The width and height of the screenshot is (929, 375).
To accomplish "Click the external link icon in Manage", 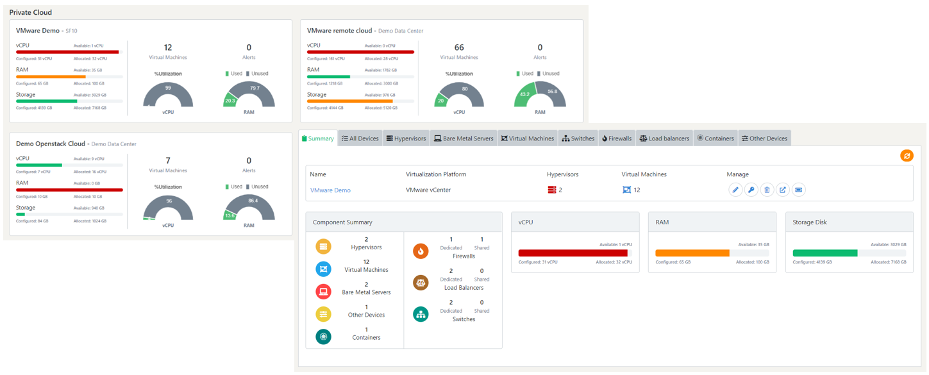I will click(x=782, y=190).
